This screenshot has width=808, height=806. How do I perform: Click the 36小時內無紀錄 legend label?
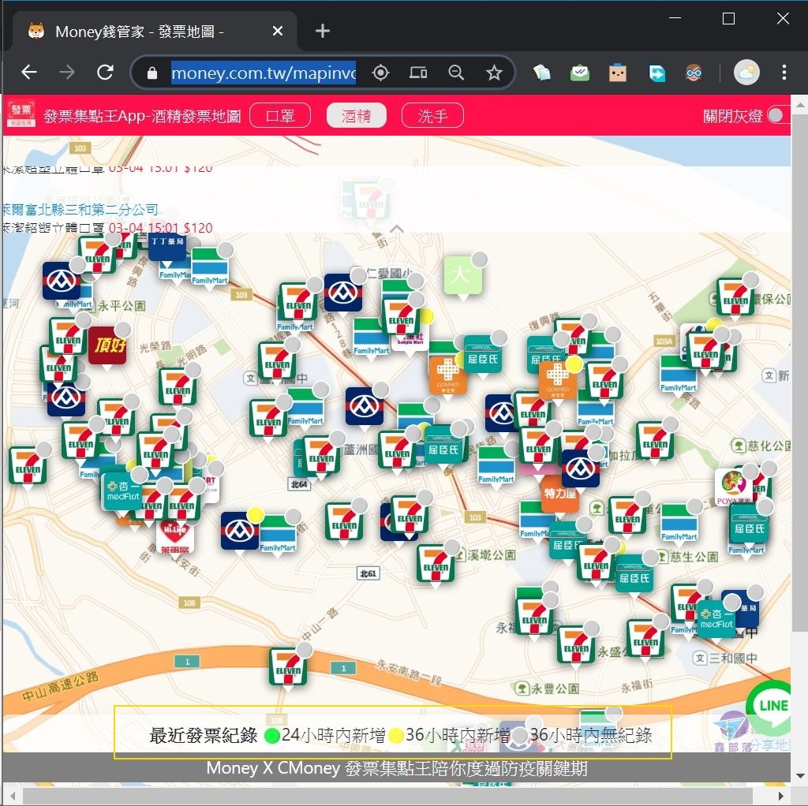click(x=590, y=734)
